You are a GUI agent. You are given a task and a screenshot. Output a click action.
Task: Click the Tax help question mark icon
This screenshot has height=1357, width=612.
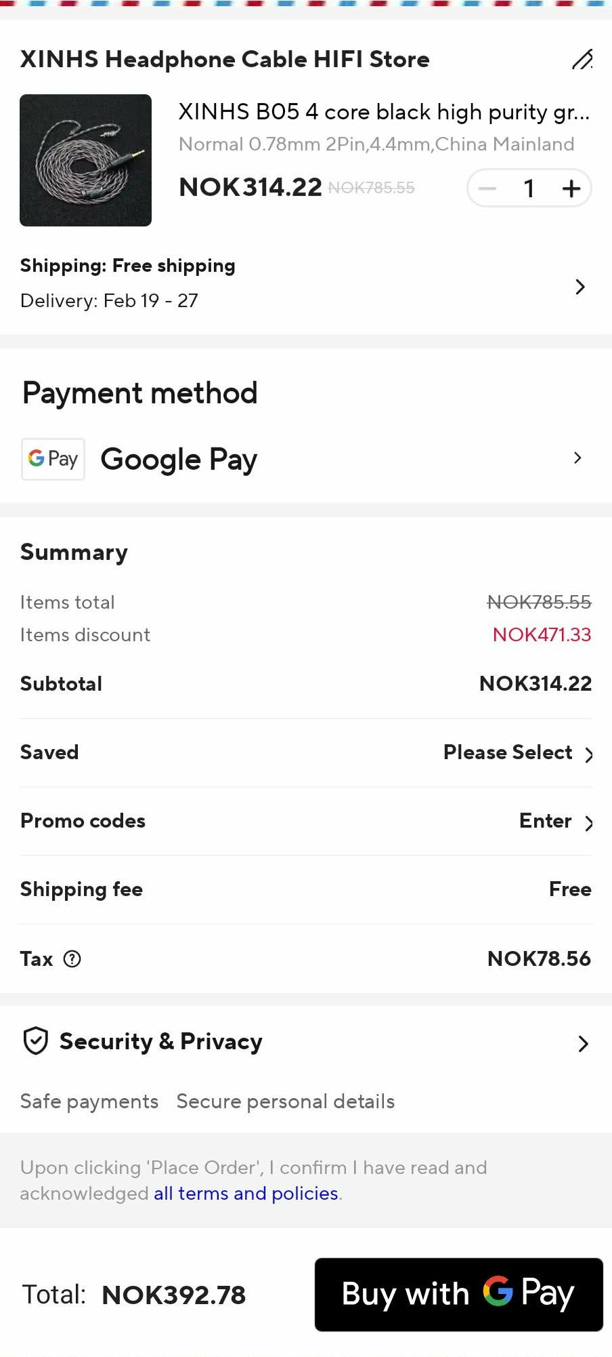72,959
